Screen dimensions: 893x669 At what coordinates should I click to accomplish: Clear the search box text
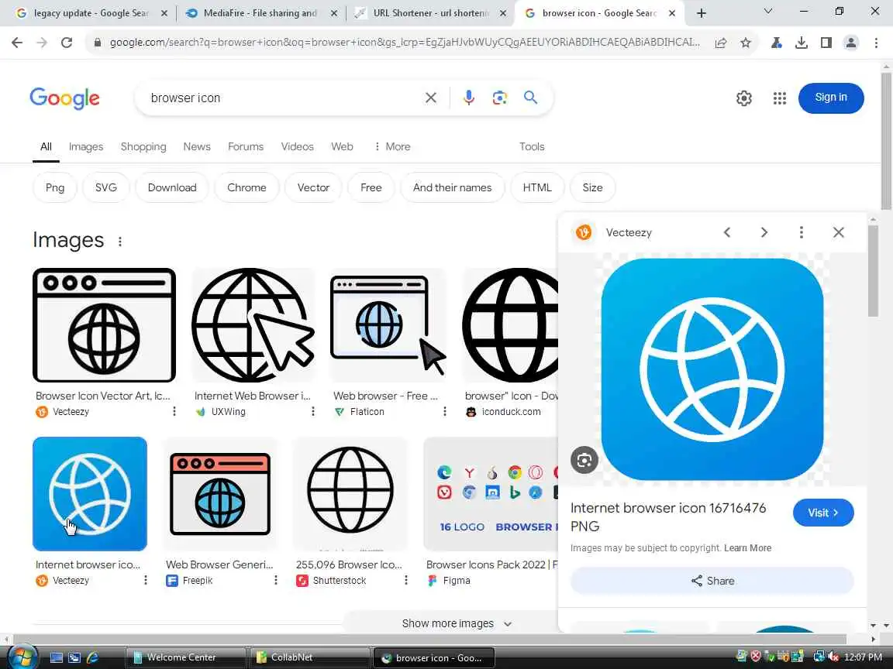[431, 98]
